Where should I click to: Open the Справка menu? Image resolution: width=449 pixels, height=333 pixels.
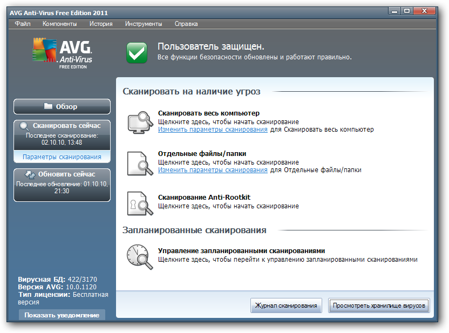tap(186, 24)
